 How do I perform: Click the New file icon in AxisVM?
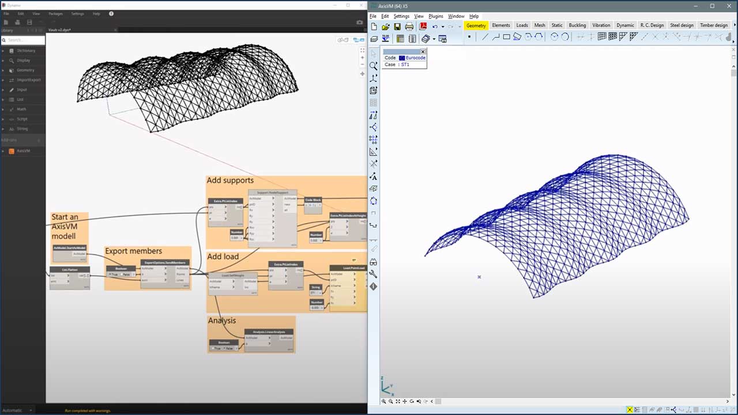point(374,27)
